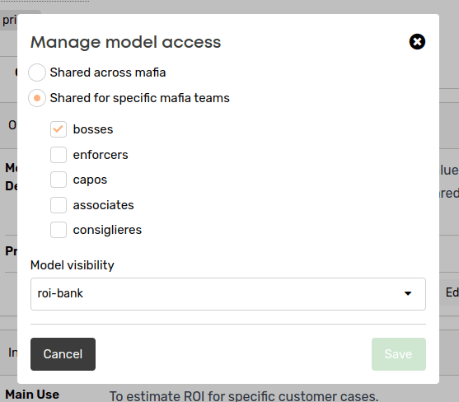Enable the enforcers team checkbox
This screenshot has width=459, height=402.
(x=59, y=155)
